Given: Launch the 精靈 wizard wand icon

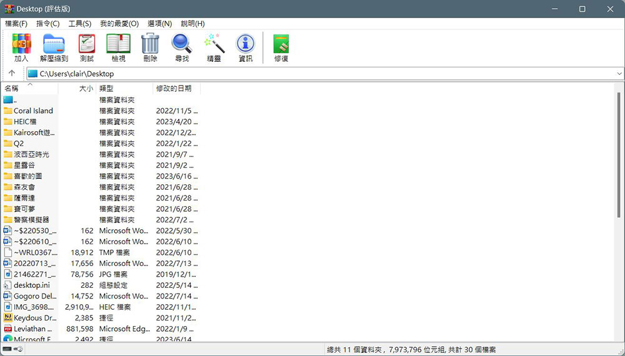Looking at the screenshot, I should point(214,44).
